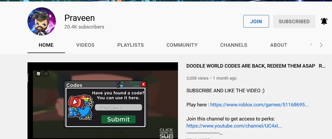This screenshot has height=139, width=332.
Task: Click the plus icon next to cash amount
Action: coord(118,83)
